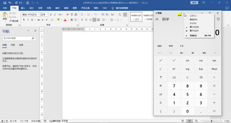Save the document from the quick access toolbar
Viewport: 231px width, 123px height.
[x=5, y=3]
